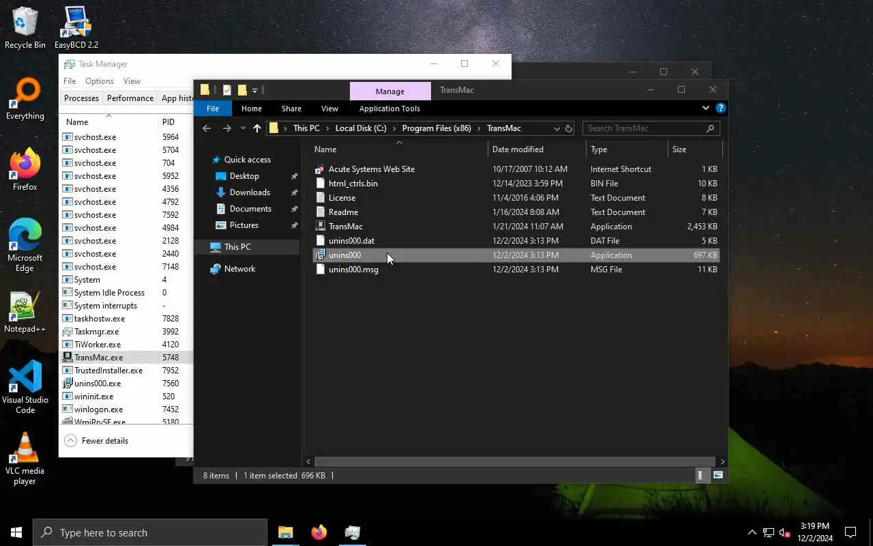
Task: Open the Application Tools tab
Action: [389, 109]
